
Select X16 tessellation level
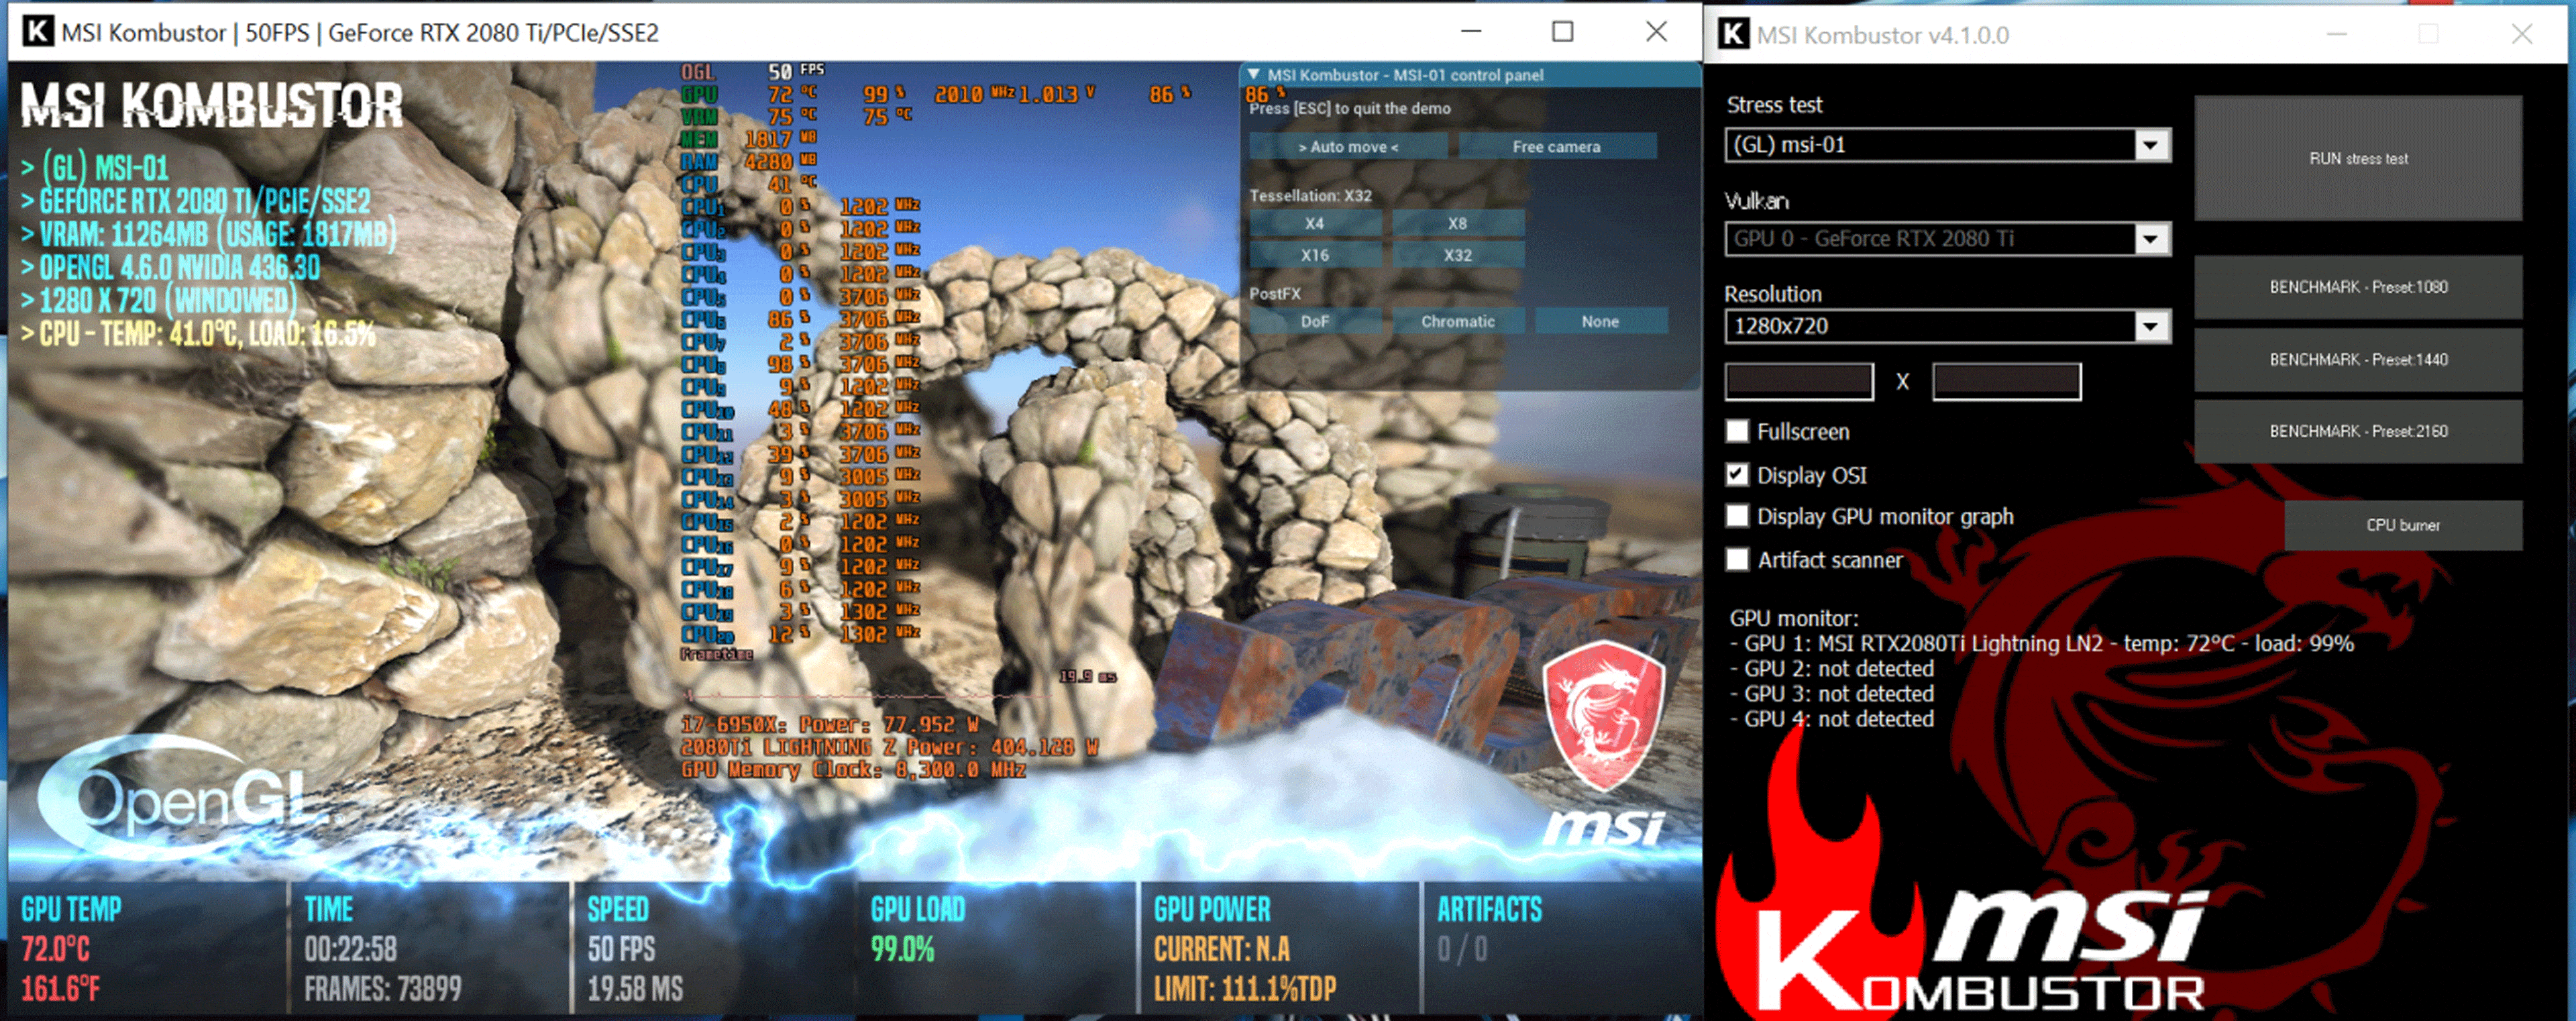[1314, 255]
